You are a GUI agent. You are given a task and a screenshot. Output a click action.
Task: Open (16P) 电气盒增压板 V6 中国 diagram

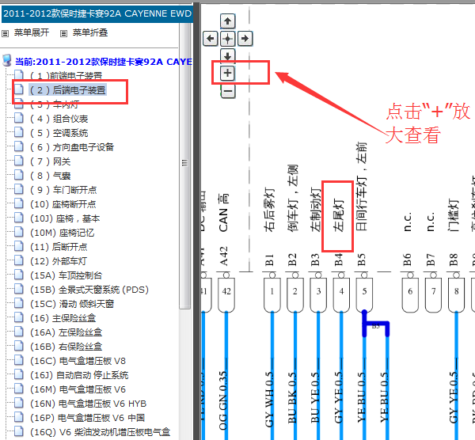pyautogui.click(x=87, y=418)
